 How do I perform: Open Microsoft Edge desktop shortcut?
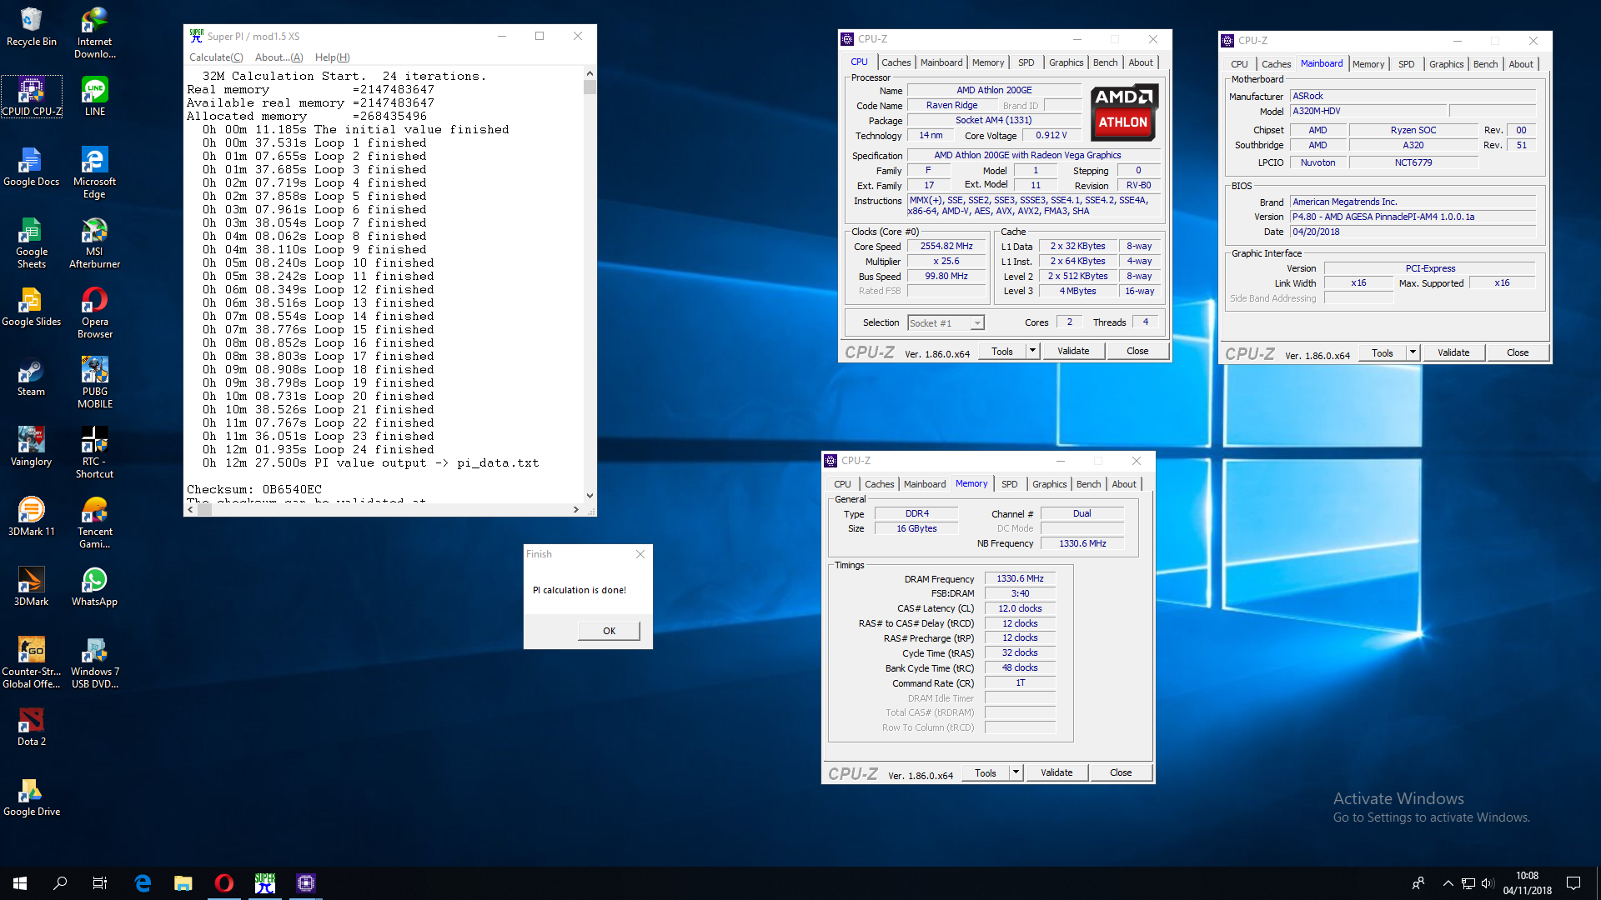(x=95, y=172)
